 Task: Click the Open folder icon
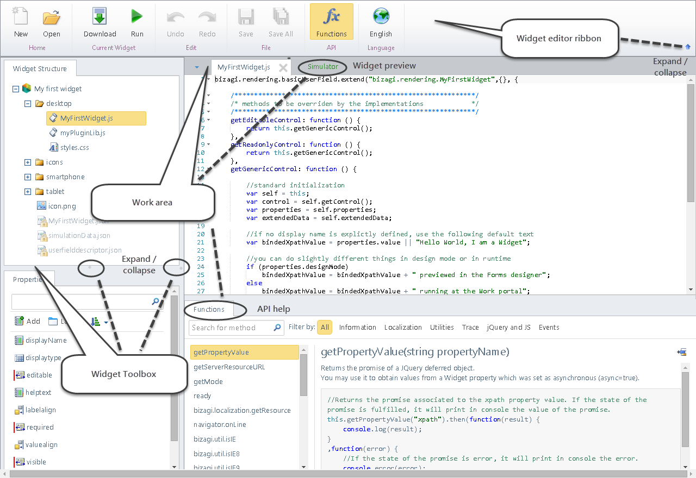(x=52, y=17)
